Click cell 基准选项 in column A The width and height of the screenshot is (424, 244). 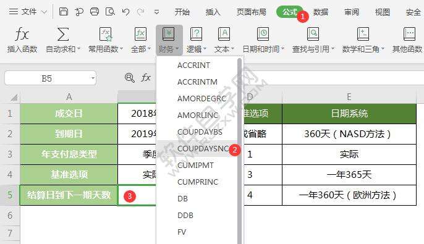click(69, 175)
